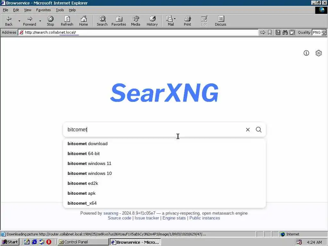Screen dimensions: 328x246
Task: Open the Discuss toolbar button
Action: 220,21
